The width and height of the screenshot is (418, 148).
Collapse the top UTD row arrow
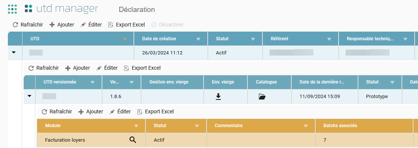[x=14, y=53]
